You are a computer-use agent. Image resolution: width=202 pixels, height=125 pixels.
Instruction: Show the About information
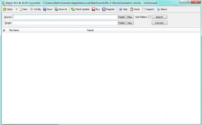click(162, 9)
